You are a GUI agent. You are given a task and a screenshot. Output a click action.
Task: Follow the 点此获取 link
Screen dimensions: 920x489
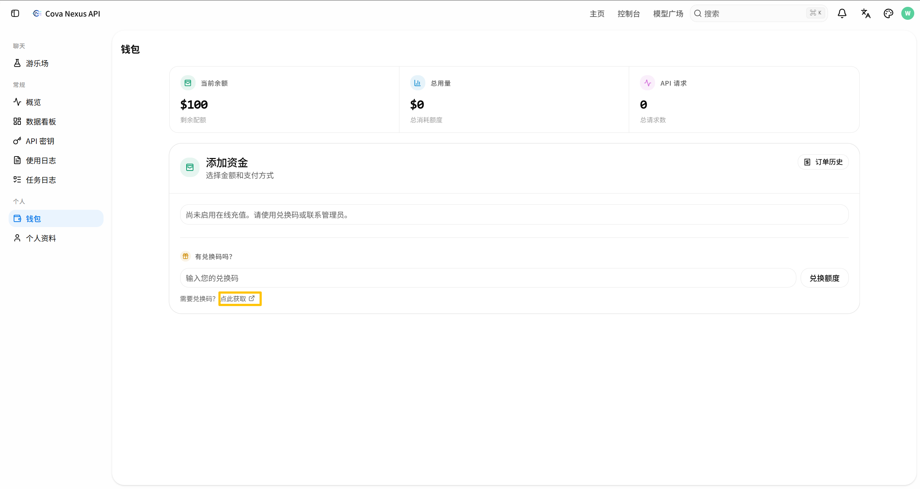coord(238,299)
